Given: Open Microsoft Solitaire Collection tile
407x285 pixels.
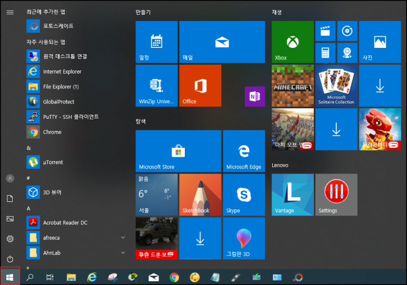Looking at the screenshot, I should 336,86.
